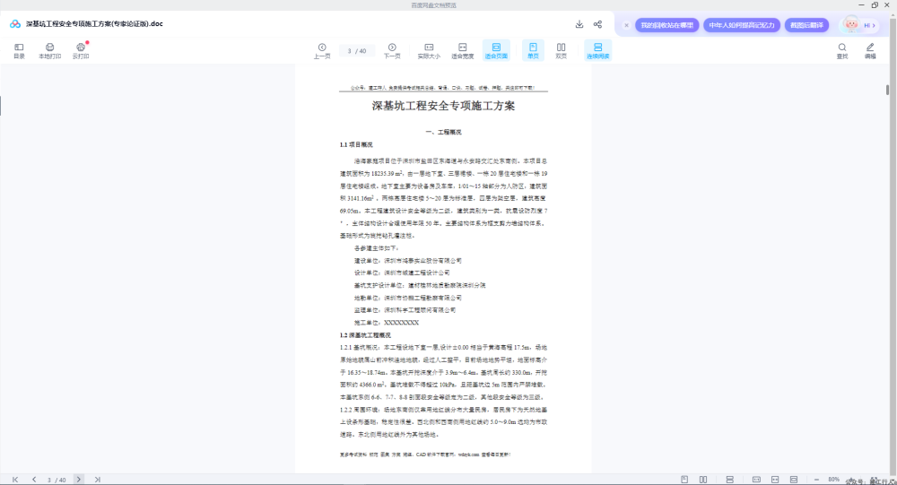The image size is (897, 485).
Task: Select single page icon in status bar
Action: (x=684, y=480)
